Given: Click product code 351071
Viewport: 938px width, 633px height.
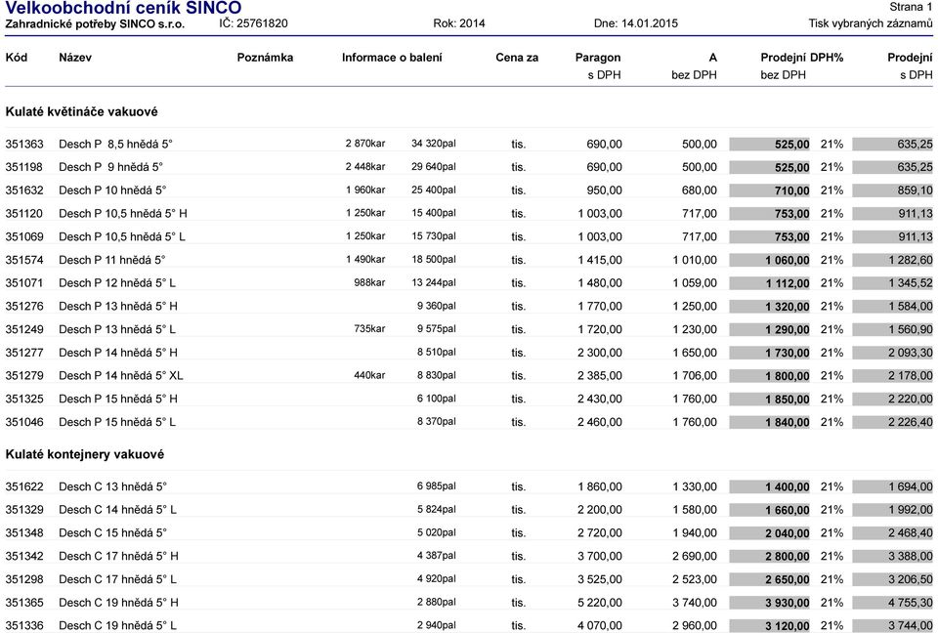Looking at the screenshot, I should click(x=24, y=283).
